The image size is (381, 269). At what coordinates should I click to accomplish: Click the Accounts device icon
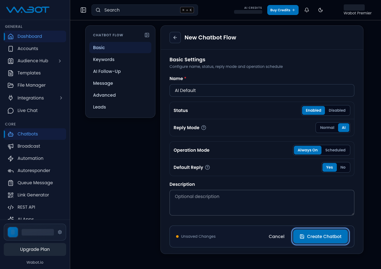(x=11, y=48)
